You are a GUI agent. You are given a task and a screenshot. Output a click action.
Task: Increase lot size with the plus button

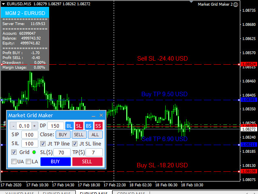pos(35,126)
